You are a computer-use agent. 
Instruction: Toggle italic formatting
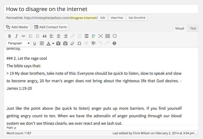pos(16,36)
